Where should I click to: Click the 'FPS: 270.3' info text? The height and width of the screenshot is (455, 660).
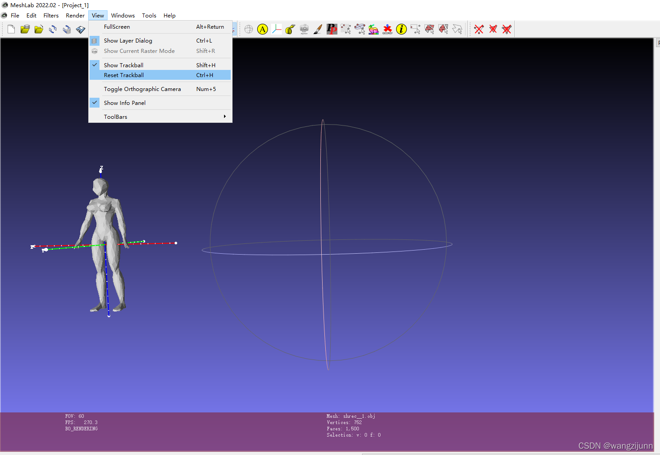[81, 422]
